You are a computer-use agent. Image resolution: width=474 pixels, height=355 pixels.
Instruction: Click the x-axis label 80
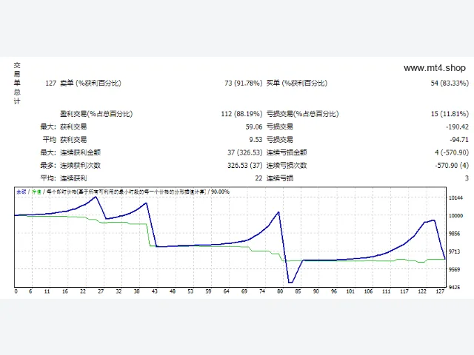280,291
